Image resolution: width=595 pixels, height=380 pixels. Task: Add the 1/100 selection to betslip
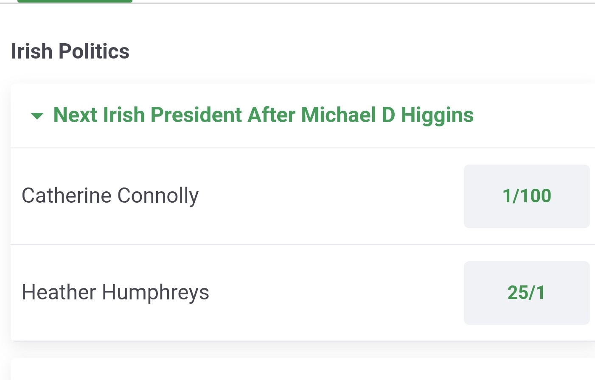coord(526,196)
